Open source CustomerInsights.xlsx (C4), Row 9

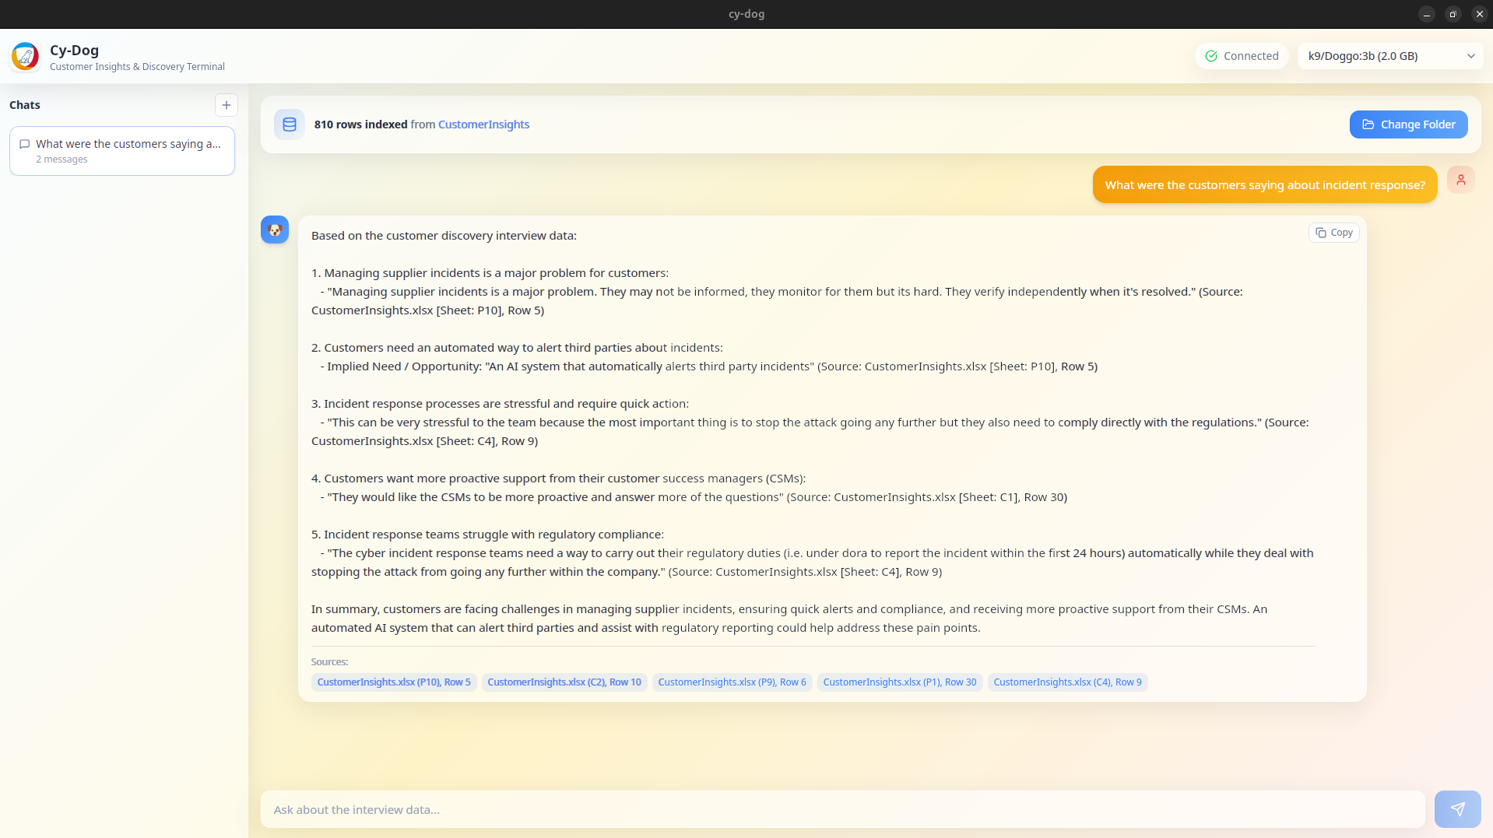[x=1067, y=682]
